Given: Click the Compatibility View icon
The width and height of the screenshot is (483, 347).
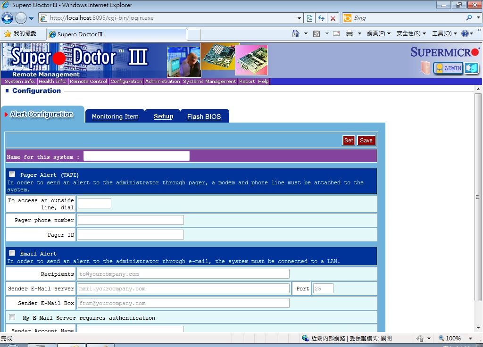Looking at the screenshot, I should coord(309,18).
